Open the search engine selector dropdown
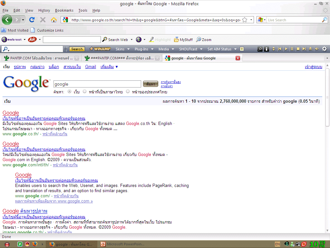The height and width of the screenshot is (248, 330). click(265, 20)
